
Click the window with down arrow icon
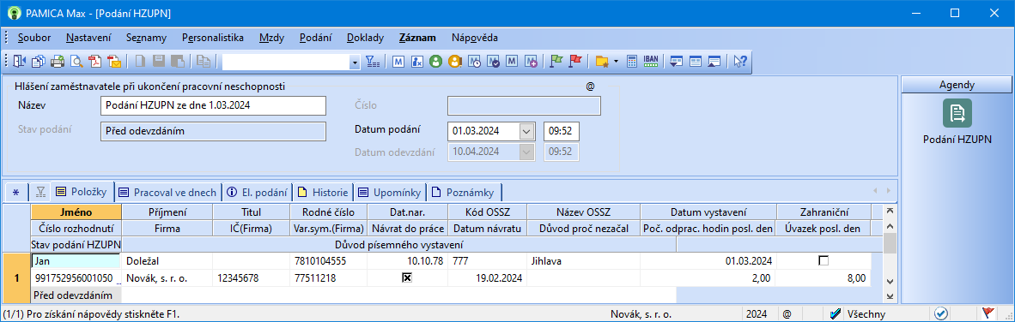(677, 62)
